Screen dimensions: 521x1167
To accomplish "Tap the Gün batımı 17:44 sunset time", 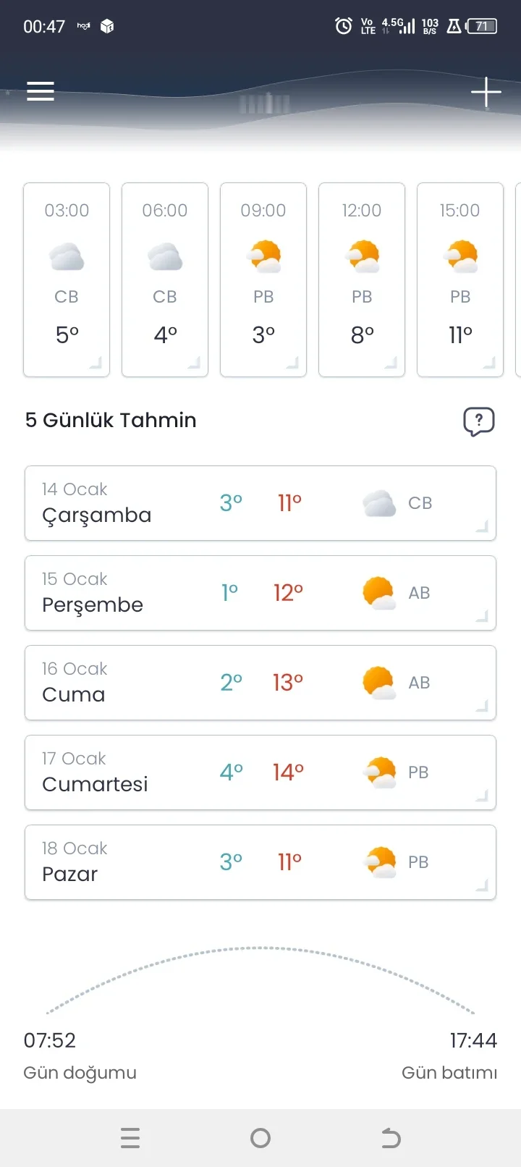I will (x=473, y=1041).
